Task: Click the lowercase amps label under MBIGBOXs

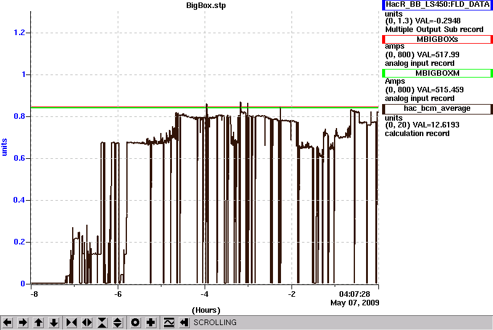Action: tap(394, 46)
